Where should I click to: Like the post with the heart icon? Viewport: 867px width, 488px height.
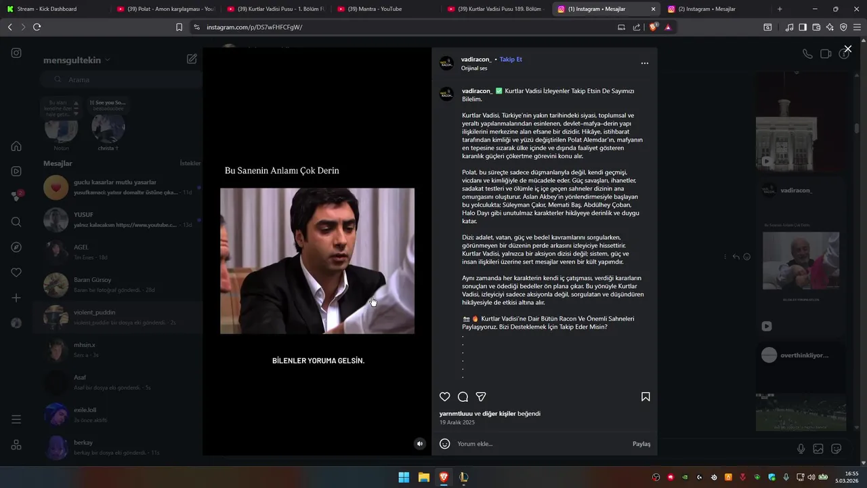pyautogui.click(x=445, y=396)
